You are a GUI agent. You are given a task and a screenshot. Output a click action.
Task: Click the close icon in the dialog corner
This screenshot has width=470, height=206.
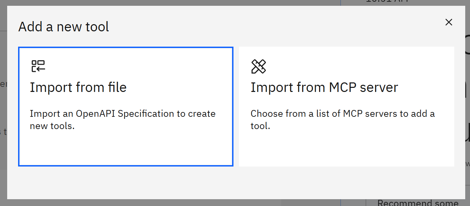(x=448, y=22)
